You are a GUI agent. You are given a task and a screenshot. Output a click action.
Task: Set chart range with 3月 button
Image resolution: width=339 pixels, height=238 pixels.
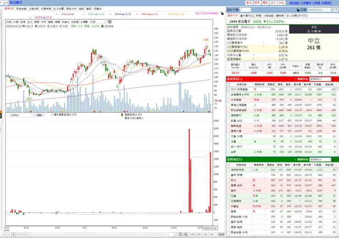pos(192,234)
